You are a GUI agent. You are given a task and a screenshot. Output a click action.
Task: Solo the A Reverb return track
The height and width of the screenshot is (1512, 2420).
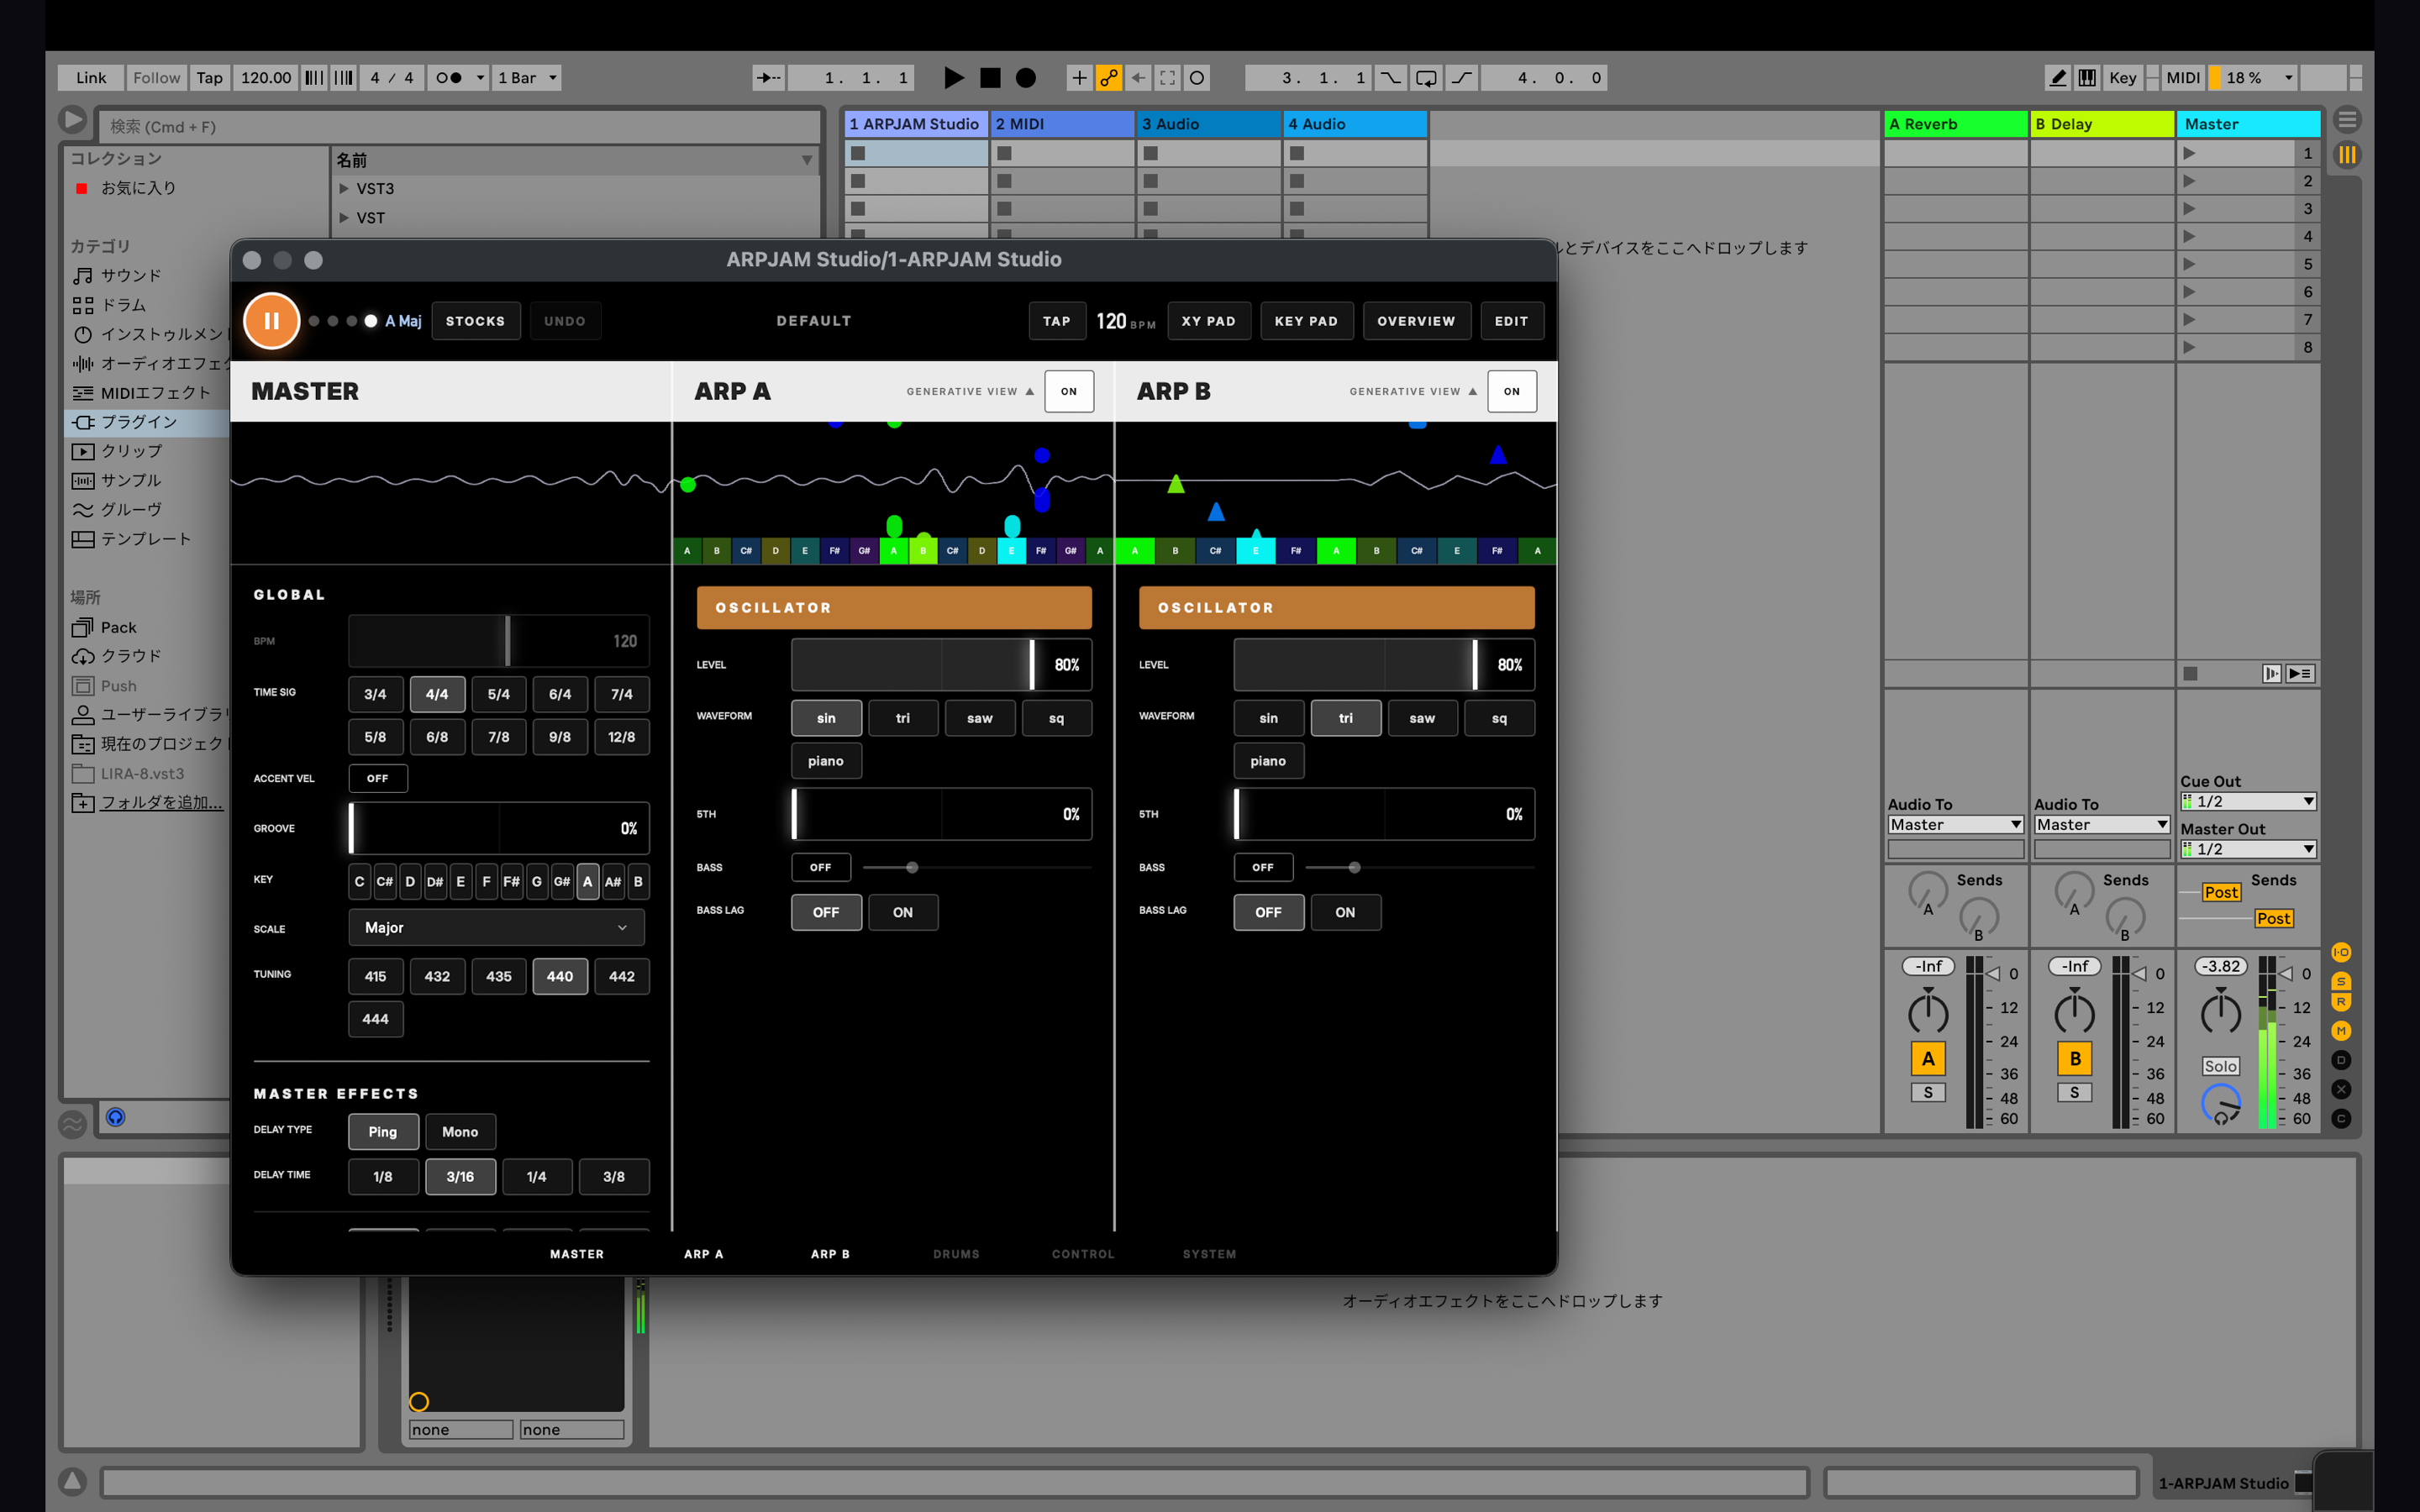tap(1928, 1092)
